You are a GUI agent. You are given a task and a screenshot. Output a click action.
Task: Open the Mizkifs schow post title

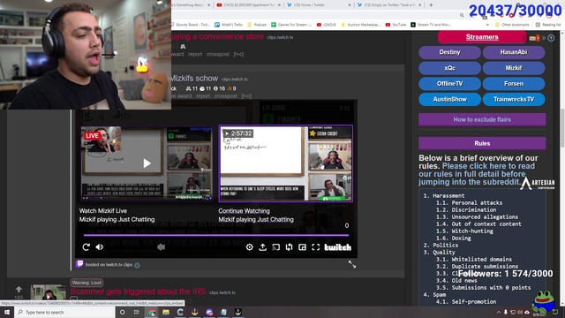[x=194, y=79]
